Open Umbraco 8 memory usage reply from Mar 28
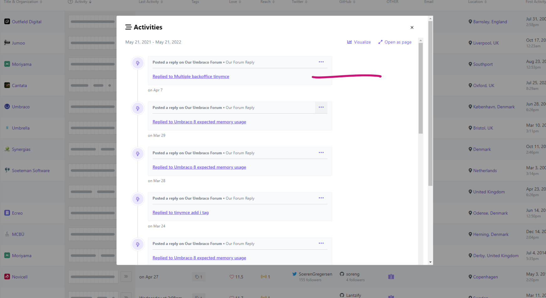The height and width of the screenshot is (298, 546). 199,167
